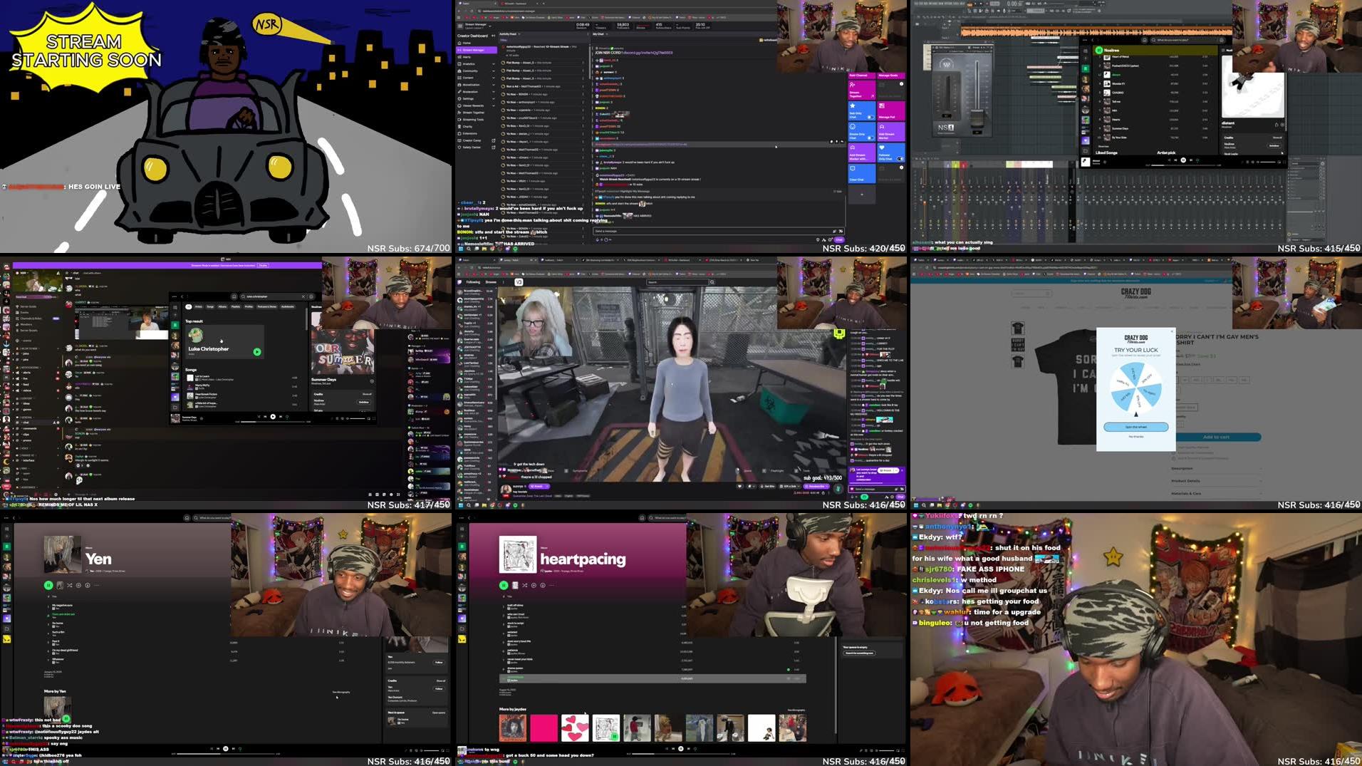Expand the Product Details section
Viewport: 1362px width, 766px height.
click(1186, 481)
